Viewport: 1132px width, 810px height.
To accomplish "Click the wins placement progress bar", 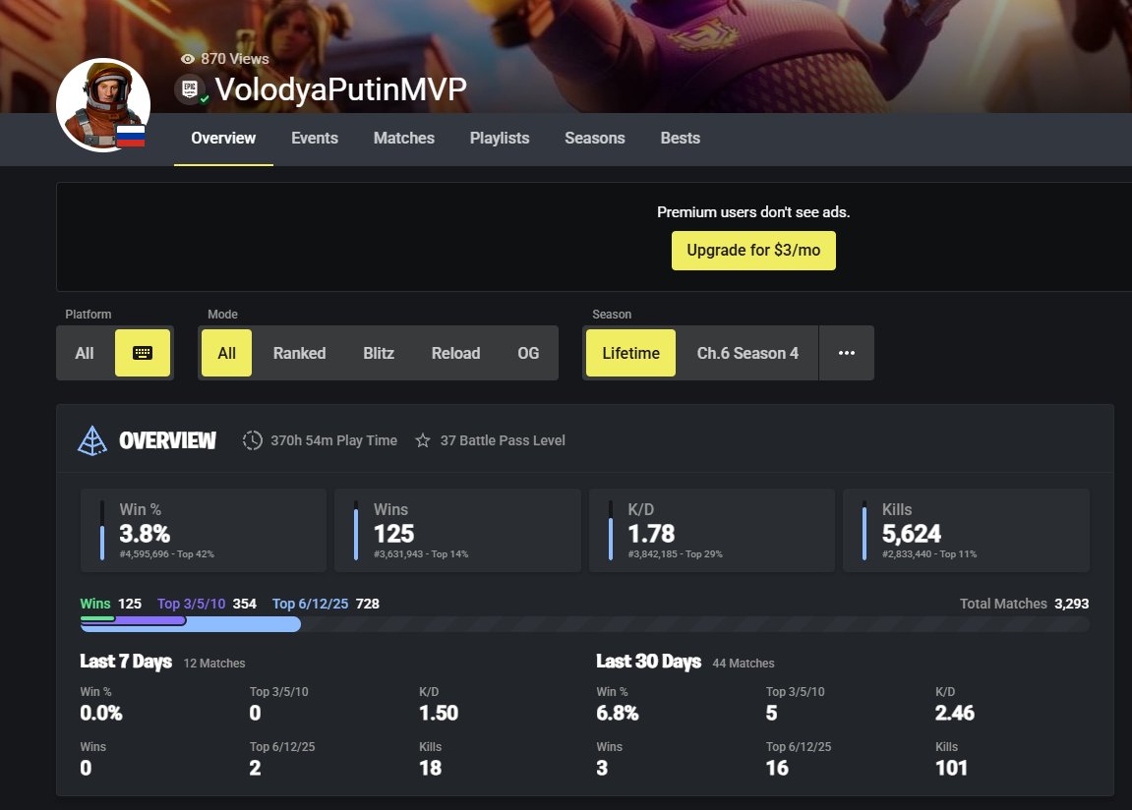I will (98, 617).
